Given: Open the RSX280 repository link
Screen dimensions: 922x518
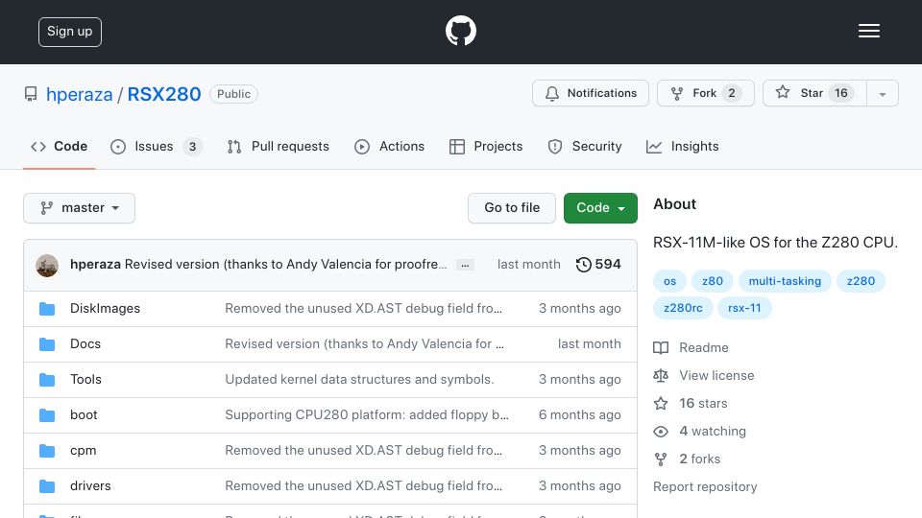Looking at the screenshot, I should (x=164, y=94).
